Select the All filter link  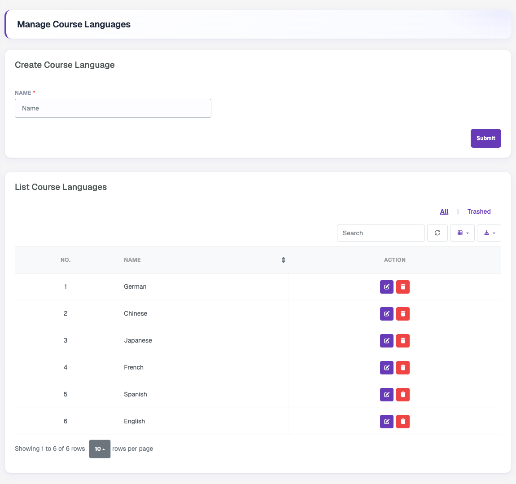point(444,212)
